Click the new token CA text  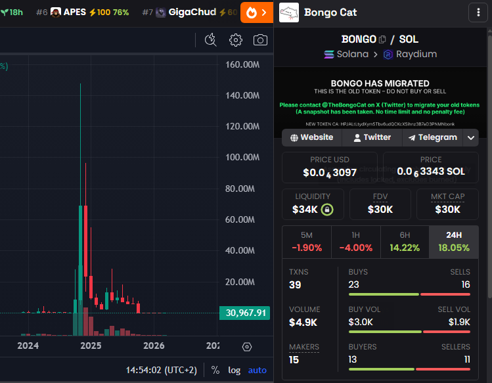(380, 124)
